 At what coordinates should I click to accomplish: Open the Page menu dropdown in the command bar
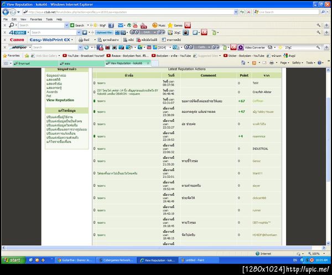pyautogui.click(x=284, y=63)
